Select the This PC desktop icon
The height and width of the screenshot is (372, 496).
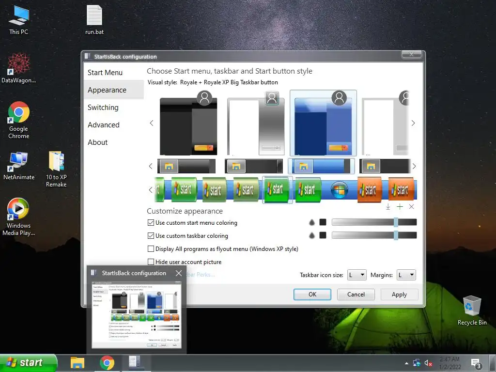pos(19,19)
